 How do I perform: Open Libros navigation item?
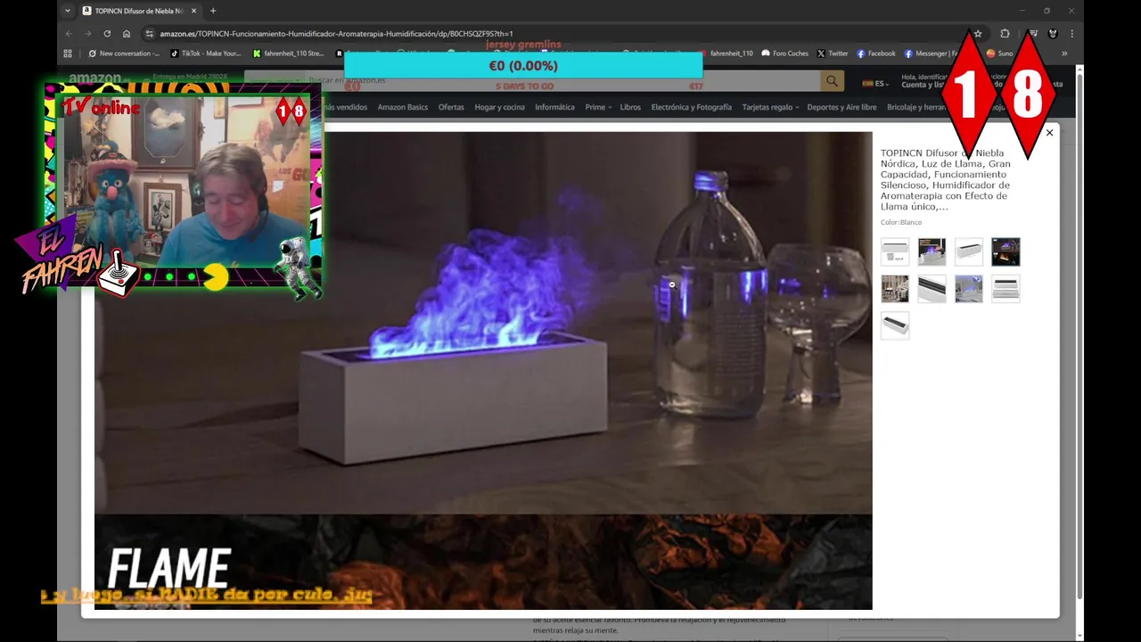click(x=630, y=107)
